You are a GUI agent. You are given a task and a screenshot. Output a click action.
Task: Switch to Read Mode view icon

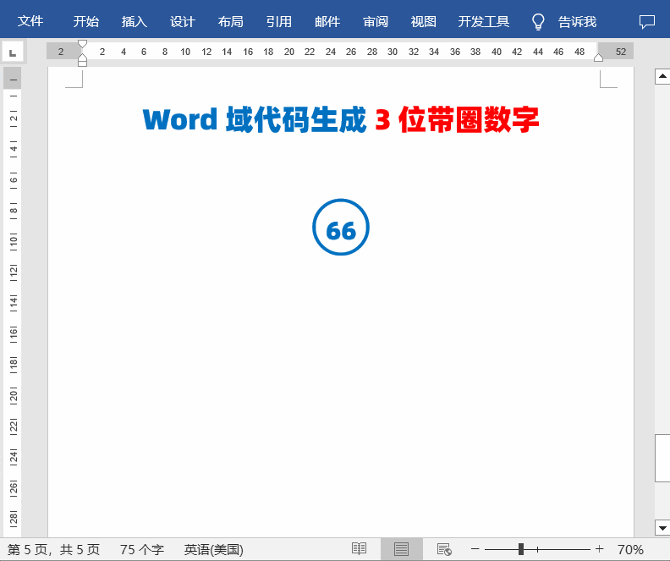click(x=359, y=549)
